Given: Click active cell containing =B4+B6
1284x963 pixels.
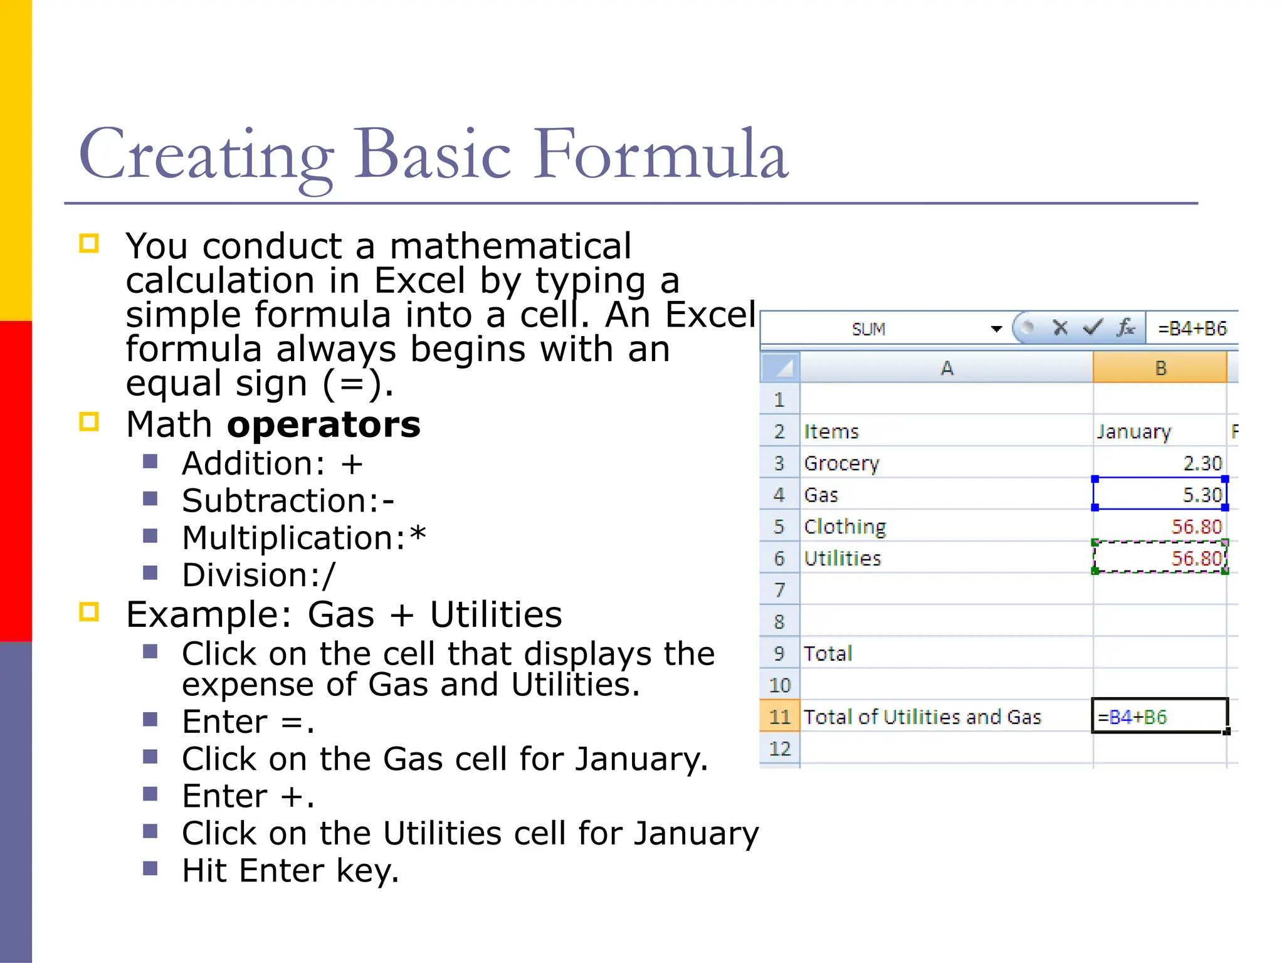Looking at the screenshot, I should 1160,717.
